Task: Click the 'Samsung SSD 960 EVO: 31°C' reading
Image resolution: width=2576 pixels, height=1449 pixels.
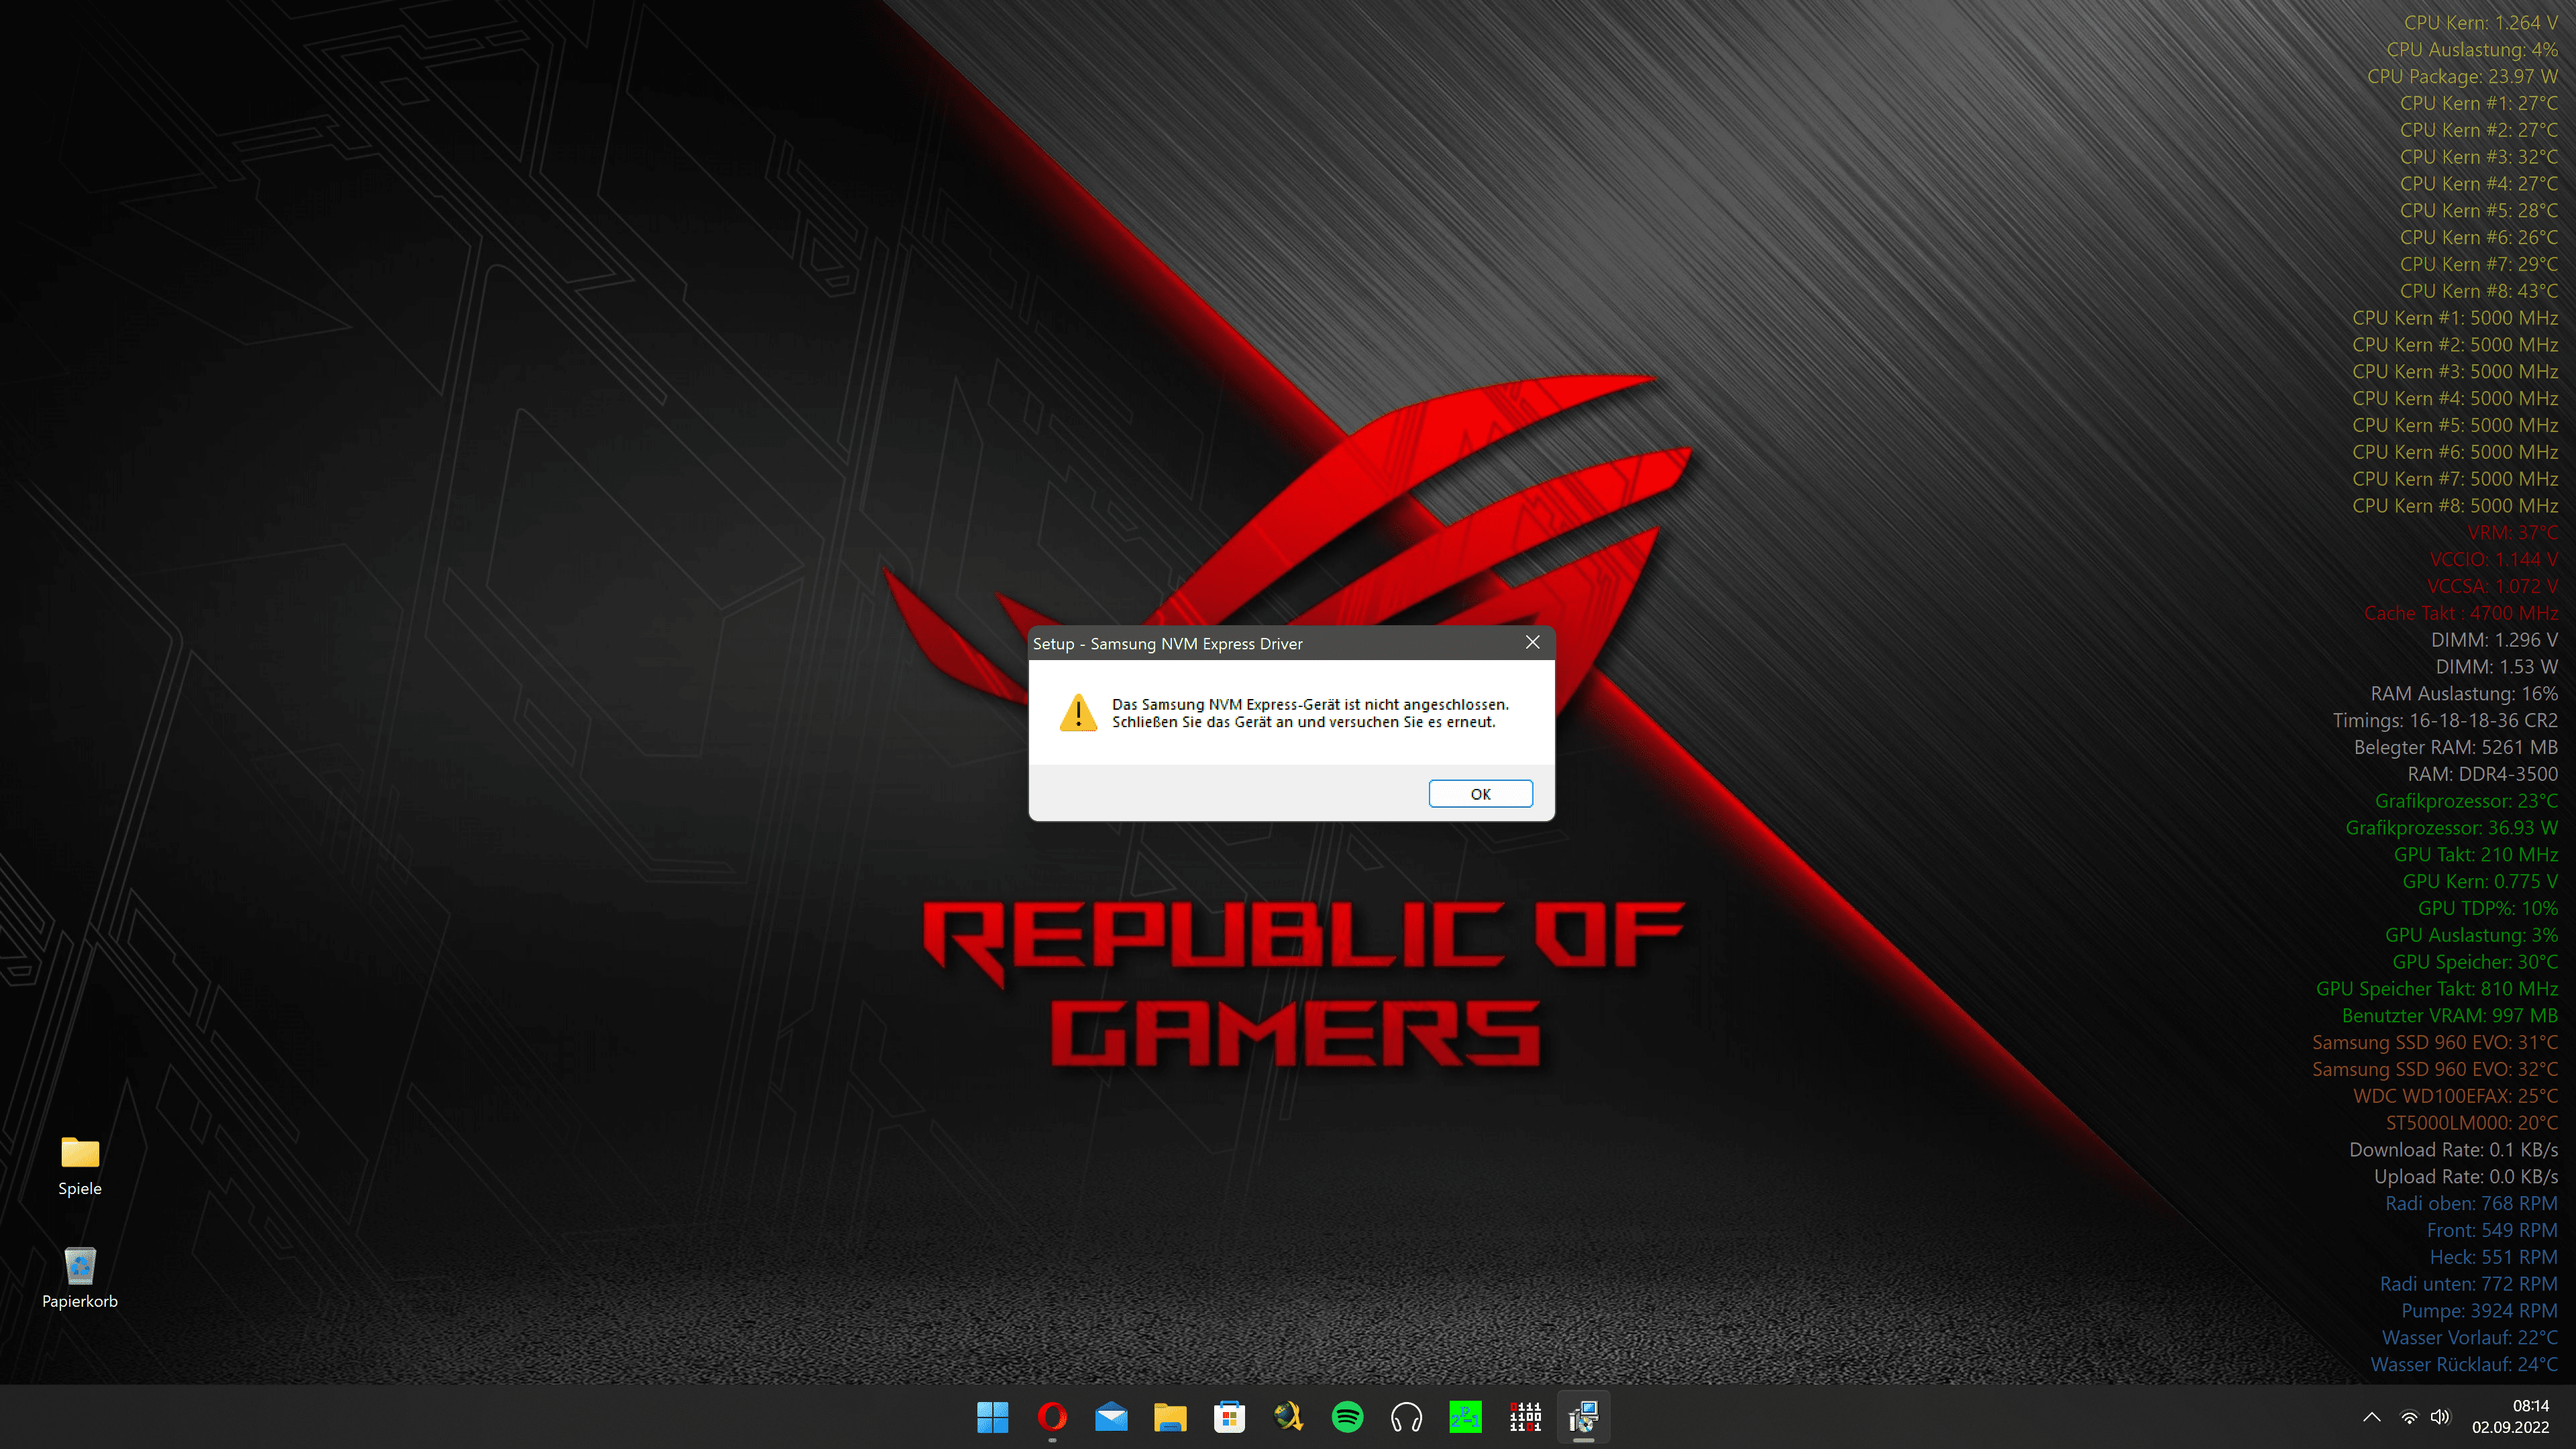Action: tap(2434, 1042)
